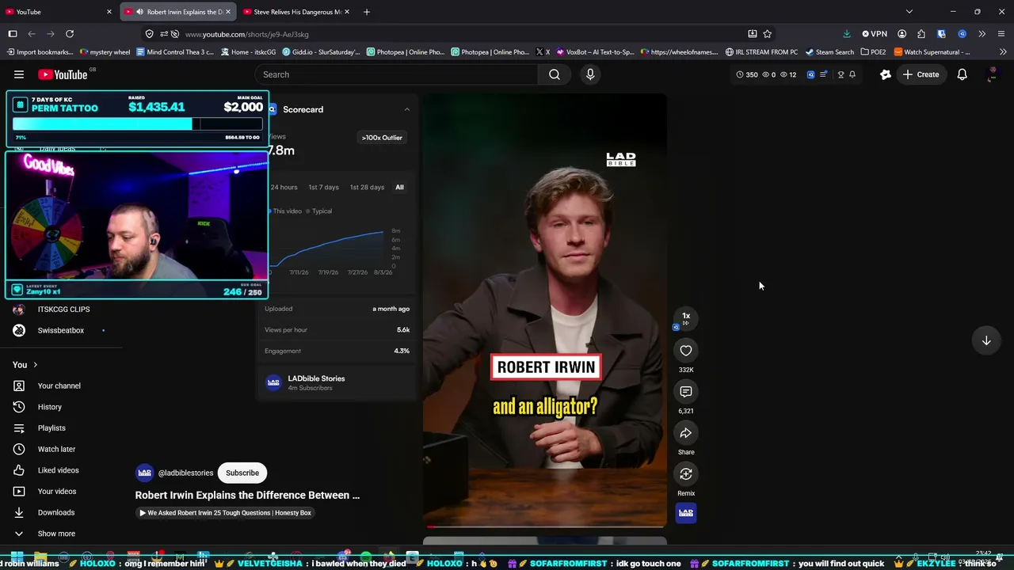Open a new browser tab
1014x570 pixels.
point(366,12)
